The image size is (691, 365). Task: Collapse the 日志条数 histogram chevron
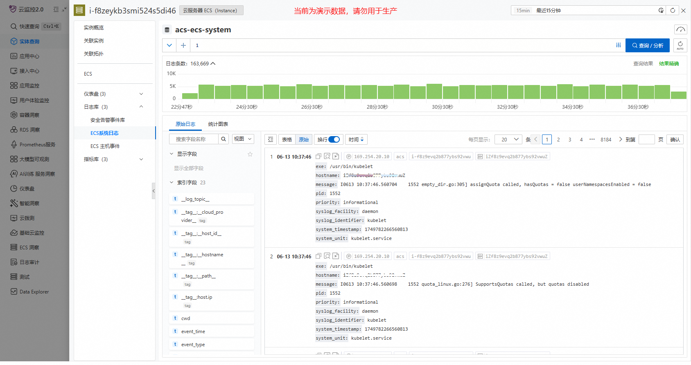coord(213,64)
